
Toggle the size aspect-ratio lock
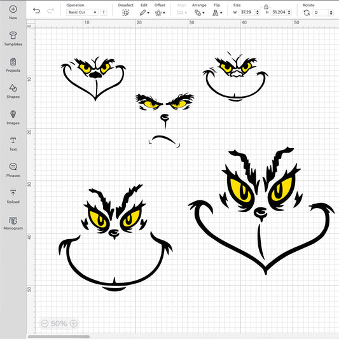pyautogui.click(x=266, y=7)
